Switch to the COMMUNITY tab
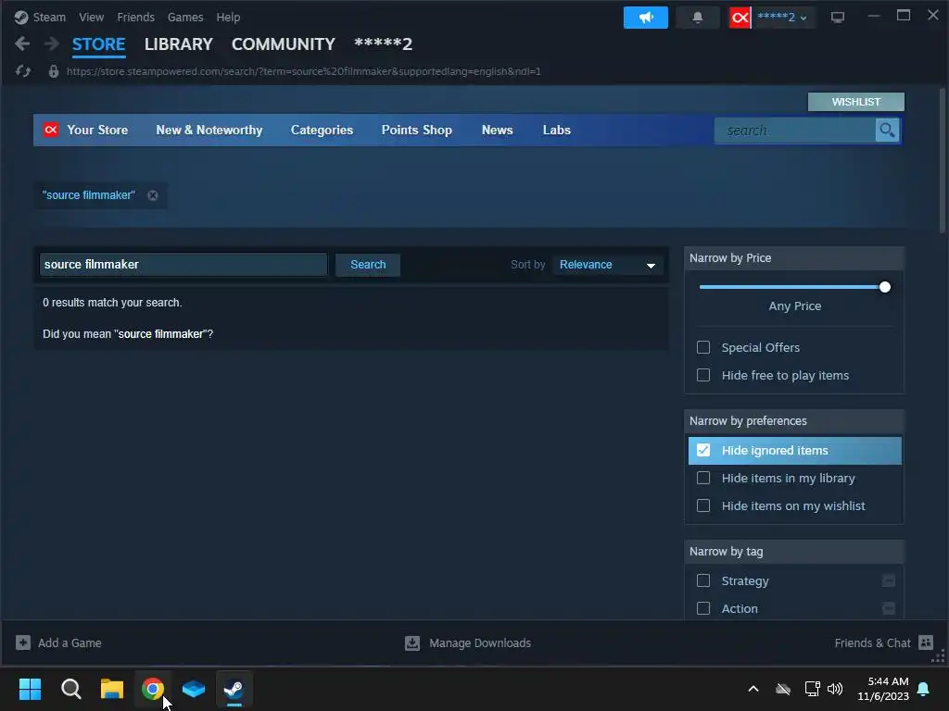The height and width of the screenshot is (711, 949). pyautogui.click(x=284, y=44)
